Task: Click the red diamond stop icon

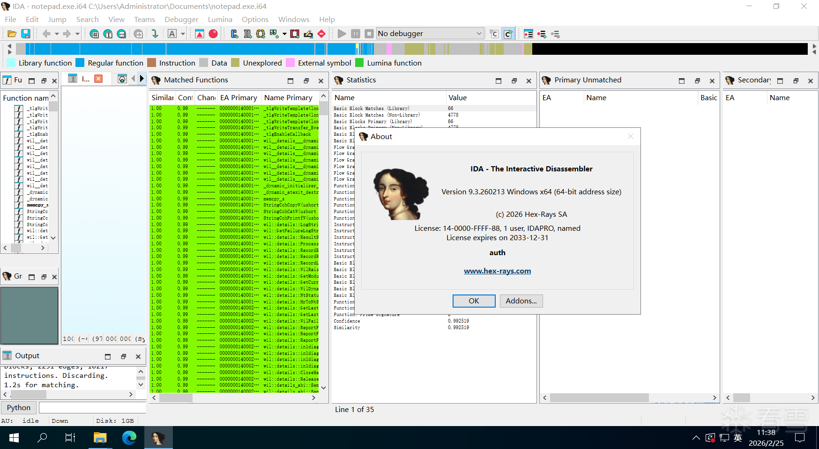Action: click(321, 34)
